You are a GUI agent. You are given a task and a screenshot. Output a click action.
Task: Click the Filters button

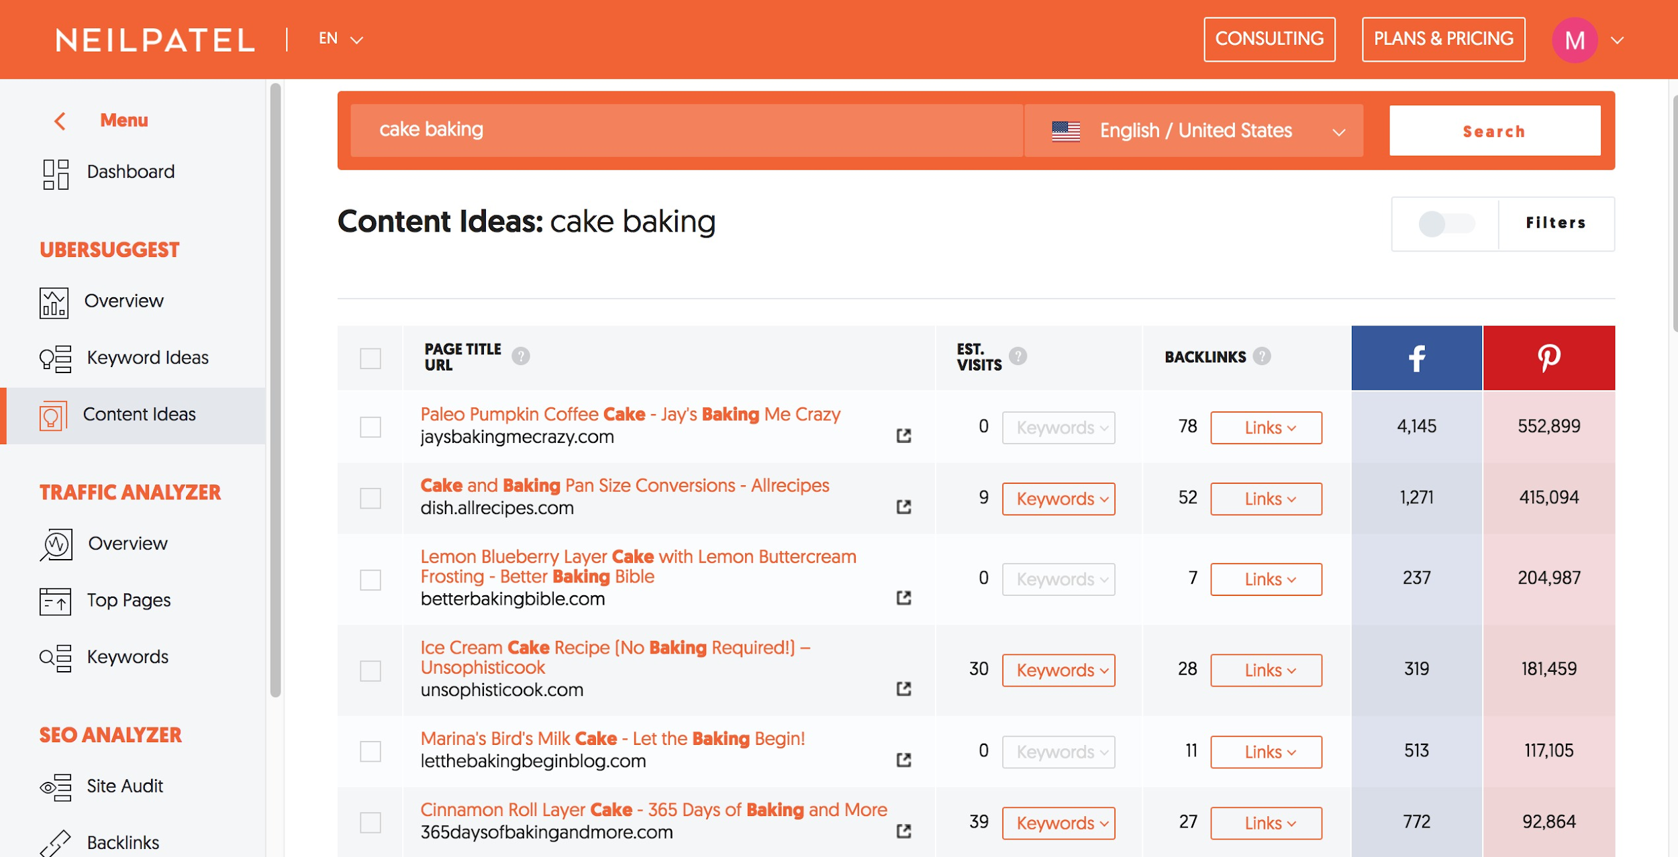(1556, 223)
